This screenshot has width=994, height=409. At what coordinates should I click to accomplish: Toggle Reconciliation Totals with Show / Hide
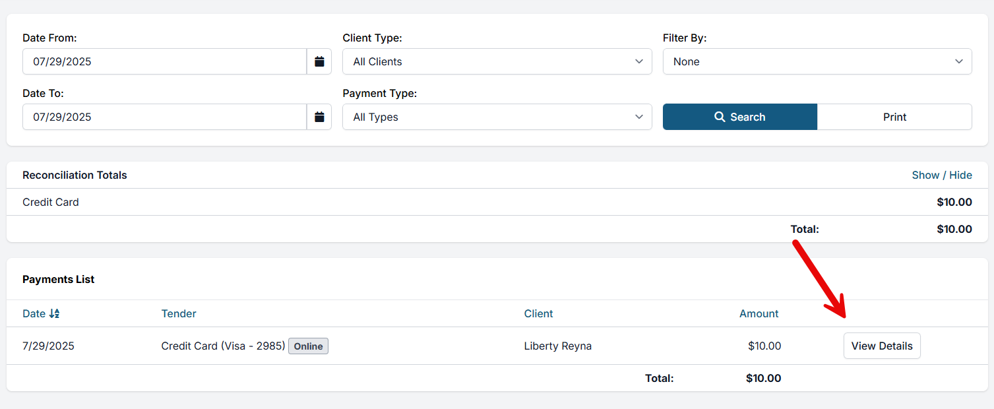(x=941, y=175)
